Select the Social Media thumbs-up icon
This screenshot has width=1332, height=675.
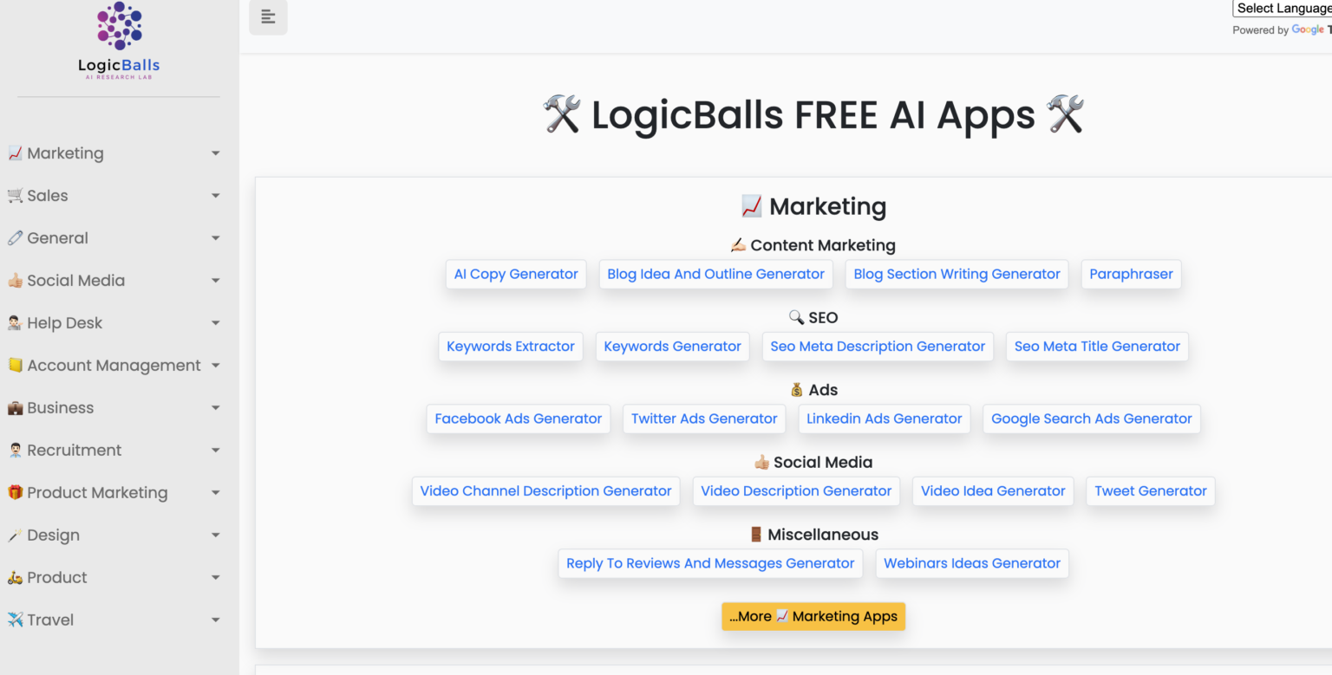pos(16,280)
